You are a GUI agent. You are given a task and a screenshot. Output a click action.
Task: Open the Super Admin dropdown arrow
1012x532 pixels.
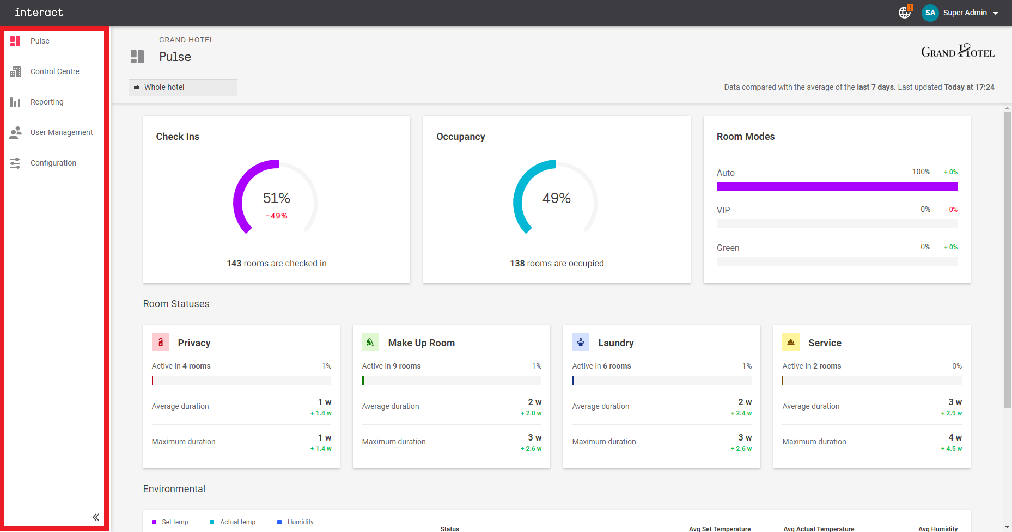(x=996, y=13)
